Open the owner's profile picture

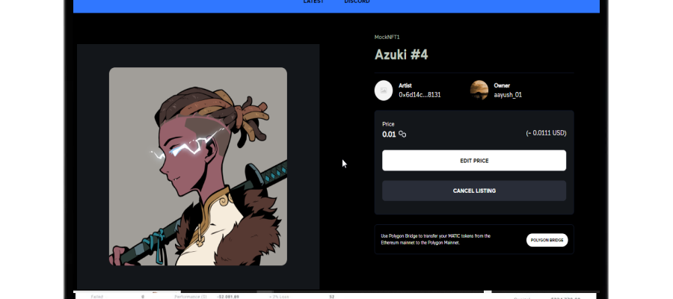click(479, 90)
